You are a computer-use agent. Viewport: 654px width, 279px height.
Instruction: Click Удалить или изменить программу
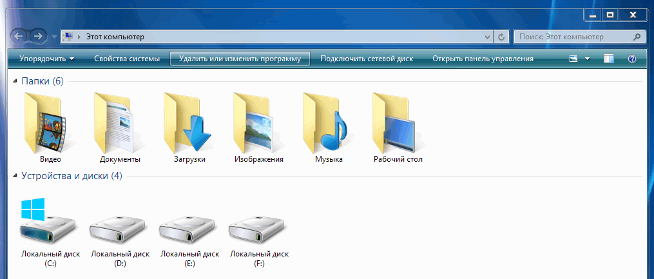[240, 59]
